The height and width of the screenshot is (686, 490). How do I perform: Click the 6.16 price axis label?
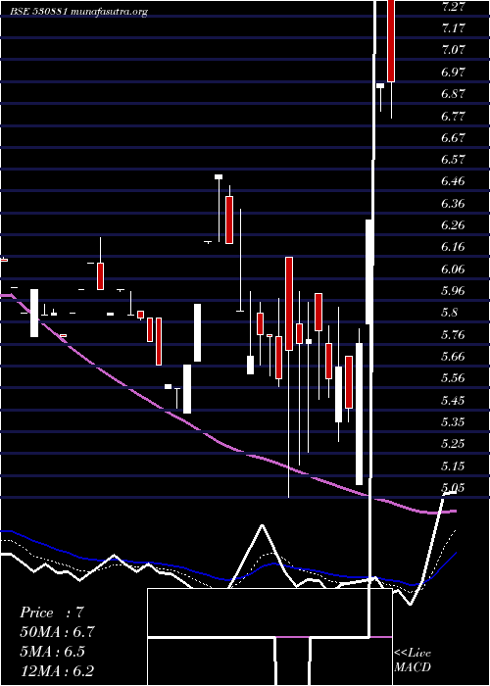point(453,247)
